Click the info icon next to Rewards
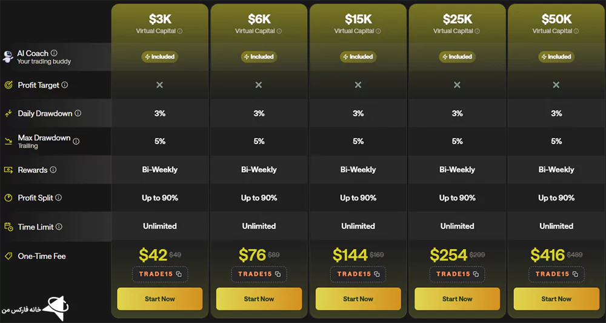Image resolution: width=606 pixels, height=323 pixels. 53,170
